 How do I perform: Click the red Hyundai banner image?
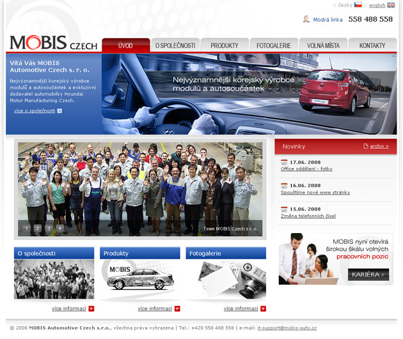[249, 94]
